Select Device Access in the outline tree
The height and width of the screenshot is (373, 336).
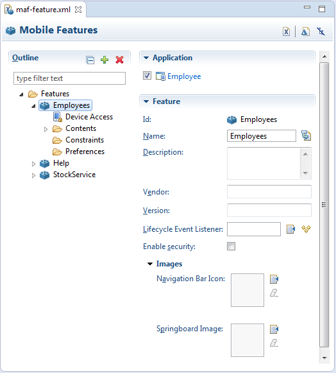89,117
